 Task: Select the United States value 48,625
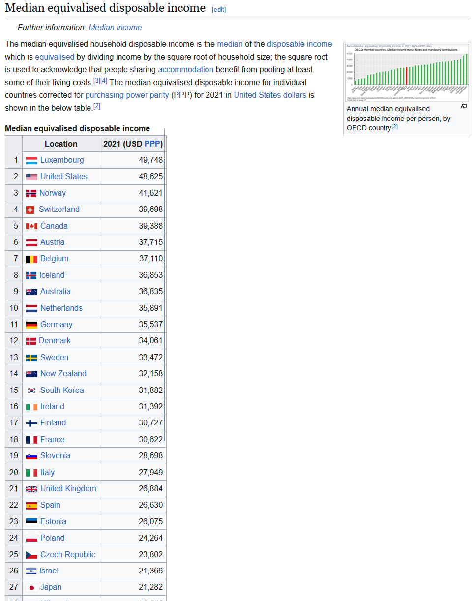tap(150, 177)
